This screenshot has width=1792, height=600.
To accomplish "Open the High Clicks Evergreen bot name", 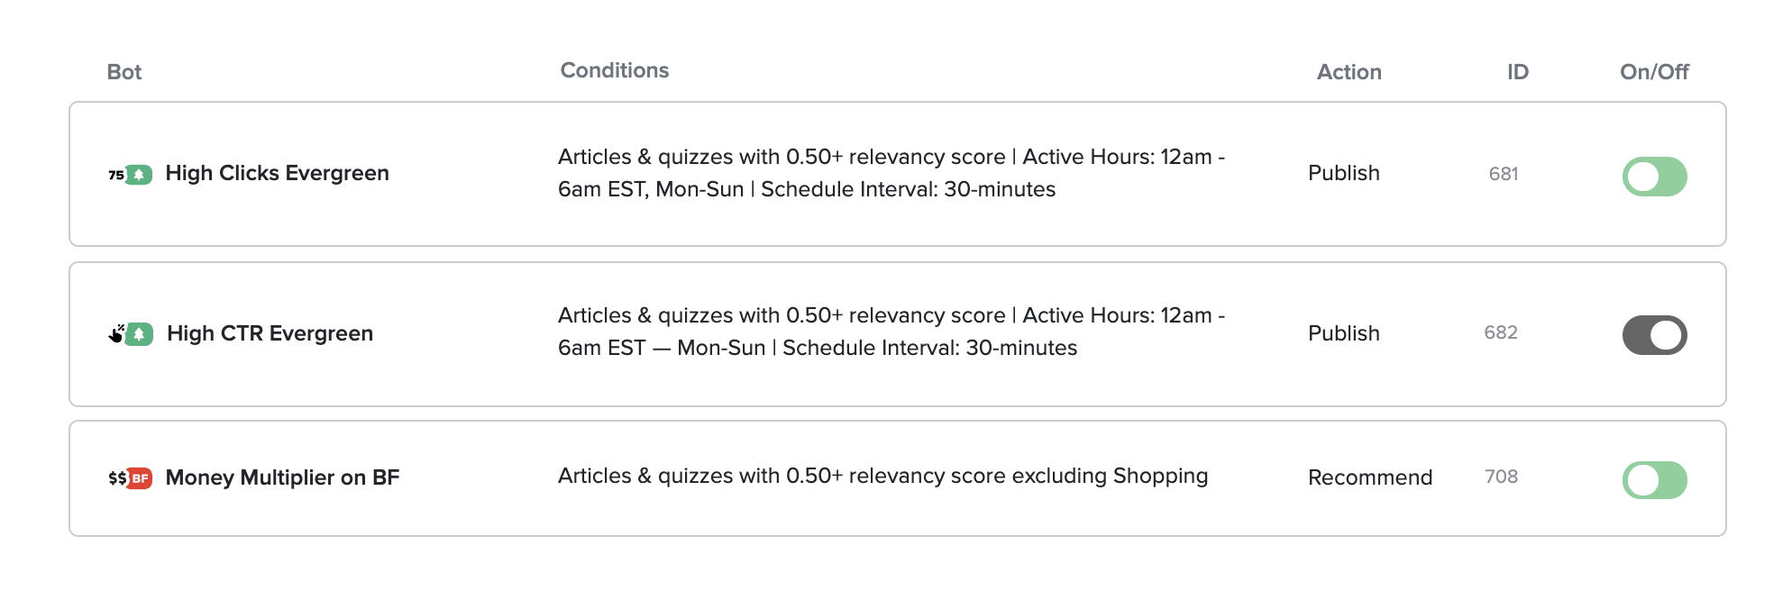I will tap(277, 173).
